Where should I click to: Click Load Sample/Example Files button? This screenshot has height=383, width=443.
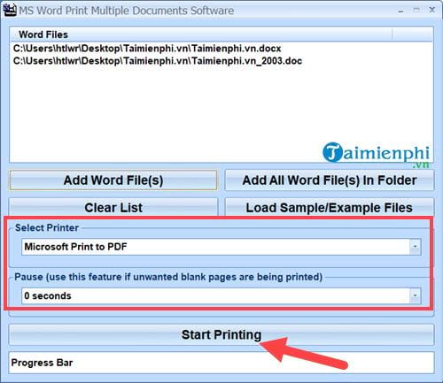point(330,207)
